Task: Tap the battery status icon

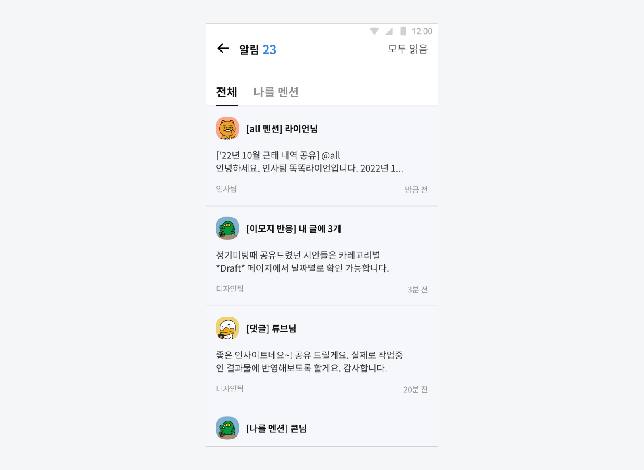Action: pos(403,31)
